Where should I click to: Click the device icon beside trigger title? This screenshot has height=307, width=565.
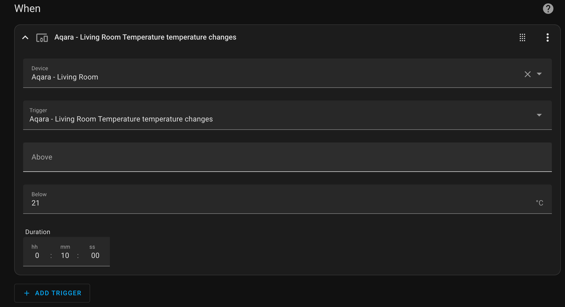[42, 38]
